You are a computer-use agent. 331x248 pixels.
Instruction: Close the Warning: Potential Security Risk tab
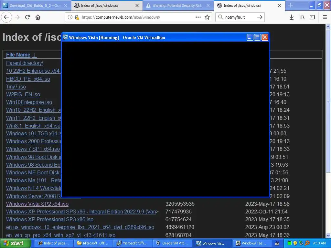click(x=208, y=5)
